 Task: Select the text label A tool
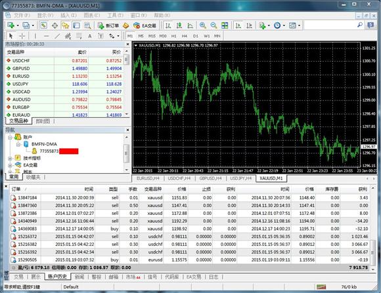tap(89, 36)
